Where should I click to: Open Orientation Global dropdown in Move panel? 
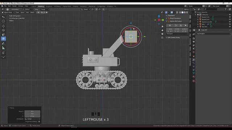coord(32,119)
